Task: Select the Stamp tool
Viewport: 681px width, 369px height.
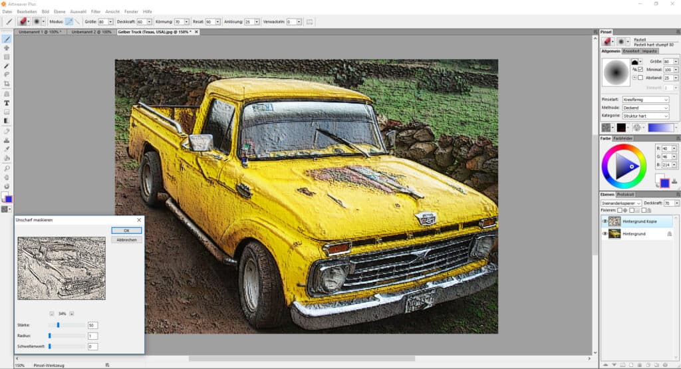Action: tap(7, 140)
